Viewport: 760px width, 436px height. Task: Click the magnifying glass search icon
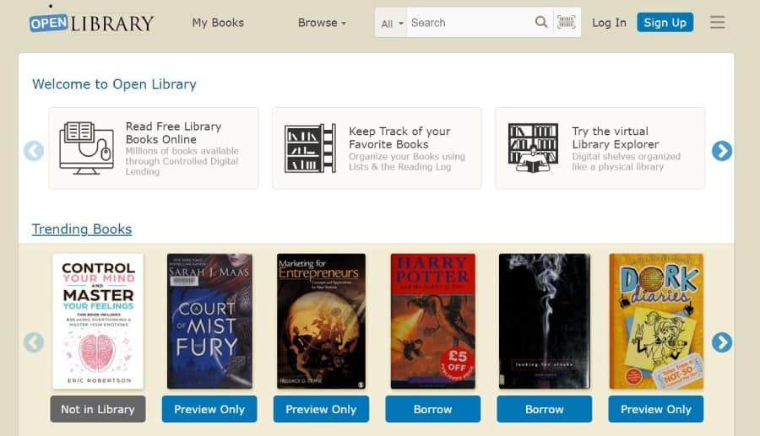pos(541,22)
